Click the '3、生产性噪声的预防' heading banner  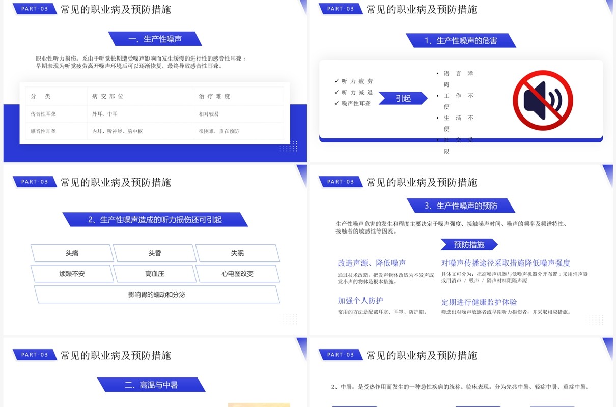click(461, 206)
